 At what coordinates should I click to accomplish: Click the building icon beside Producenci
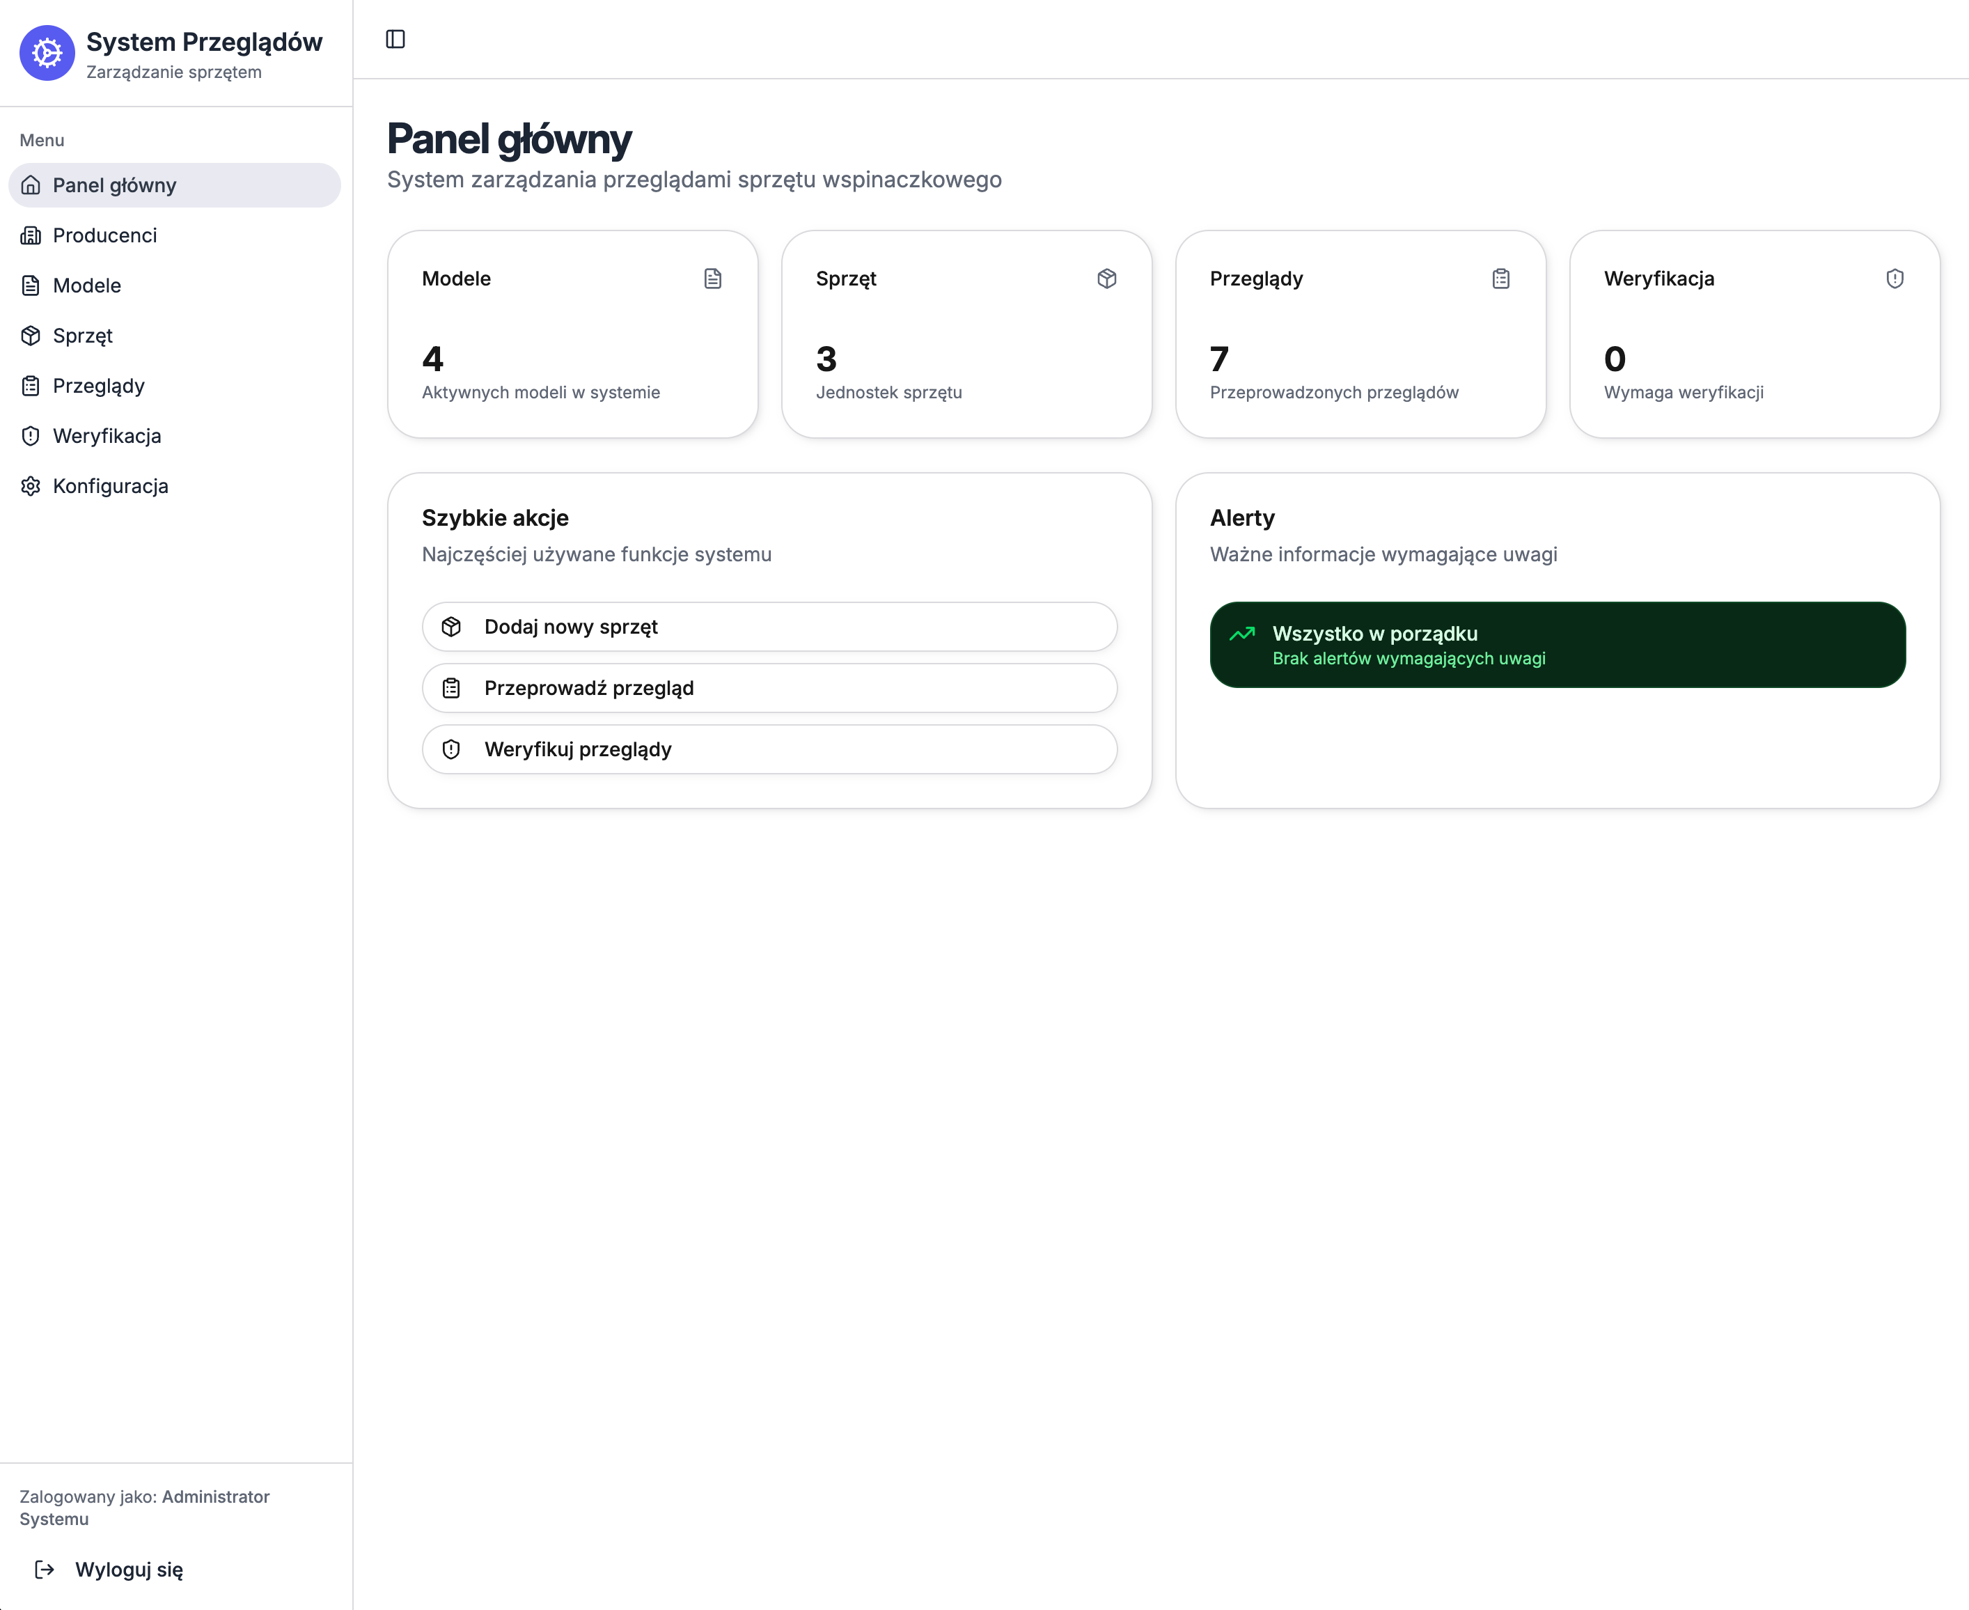[x=31, y=235]
